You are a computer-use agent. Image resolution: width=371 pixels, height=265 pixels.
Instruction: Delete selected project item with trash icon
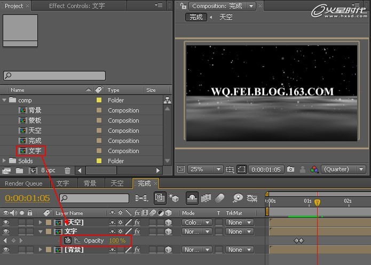click(x=67, y=170)
